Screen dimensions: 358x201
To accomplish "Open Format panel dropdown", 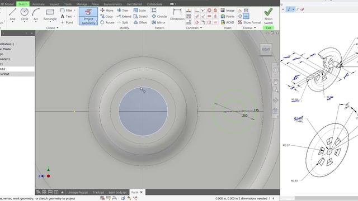I will click(249, 28).
